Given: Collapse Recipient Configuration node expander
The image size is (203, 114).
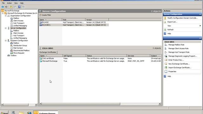Looking at the screenshot, I should (6, 41).
